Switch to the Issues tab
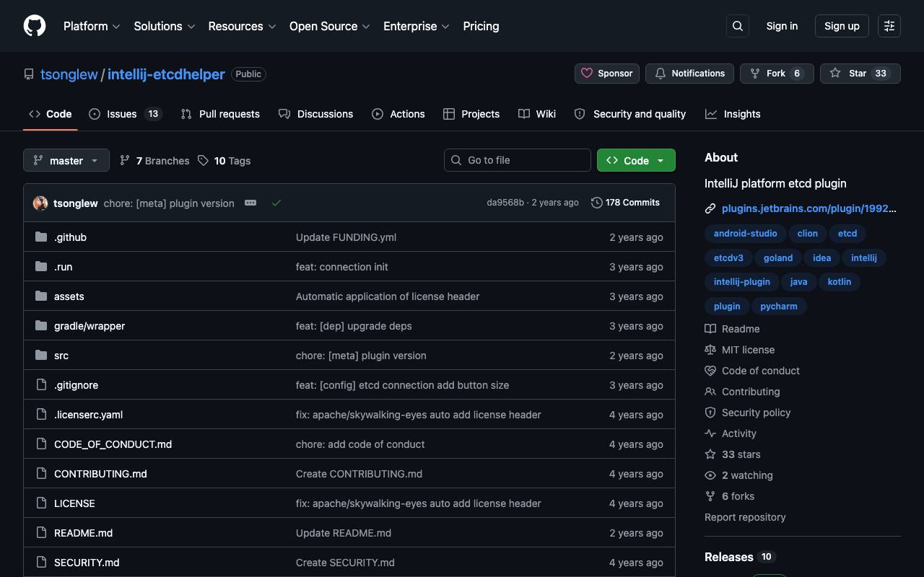The image size is (924, 577). pos(126,114)
